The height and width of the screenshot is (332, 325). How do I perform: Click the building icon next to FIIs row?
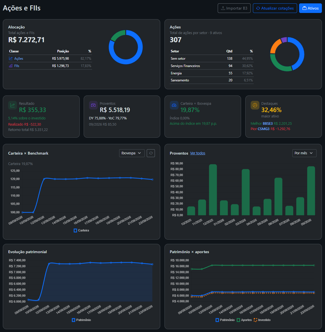pyautogui.click(x=11, y=66)
